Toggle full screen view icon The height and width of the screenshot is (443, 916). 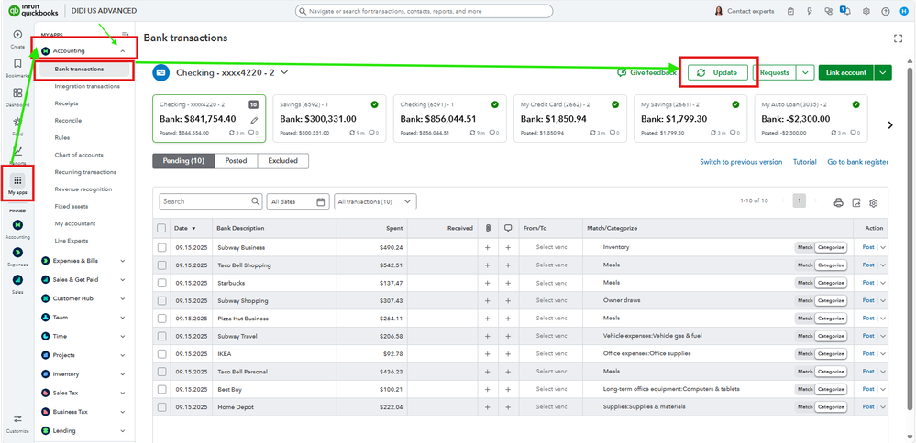coord(898,38)
